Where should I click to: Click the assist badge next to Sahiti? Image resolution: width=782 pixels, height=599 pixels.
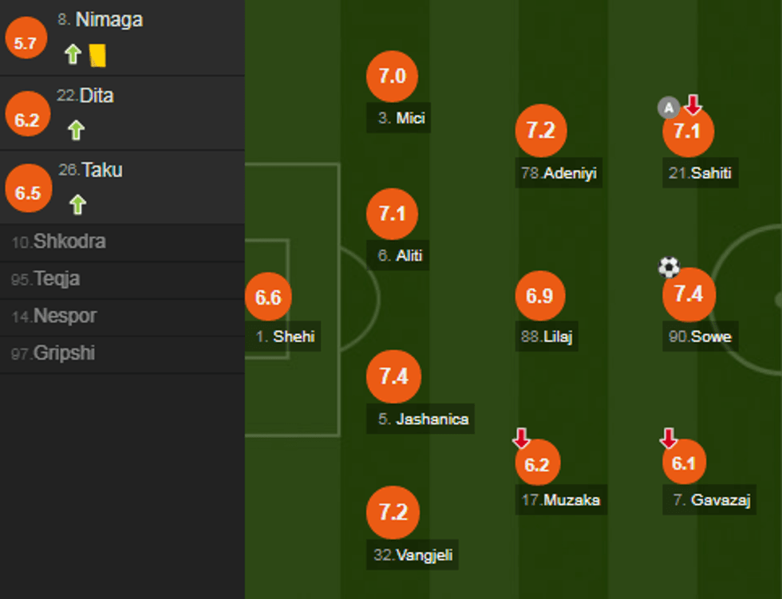[x=668, y=107]
